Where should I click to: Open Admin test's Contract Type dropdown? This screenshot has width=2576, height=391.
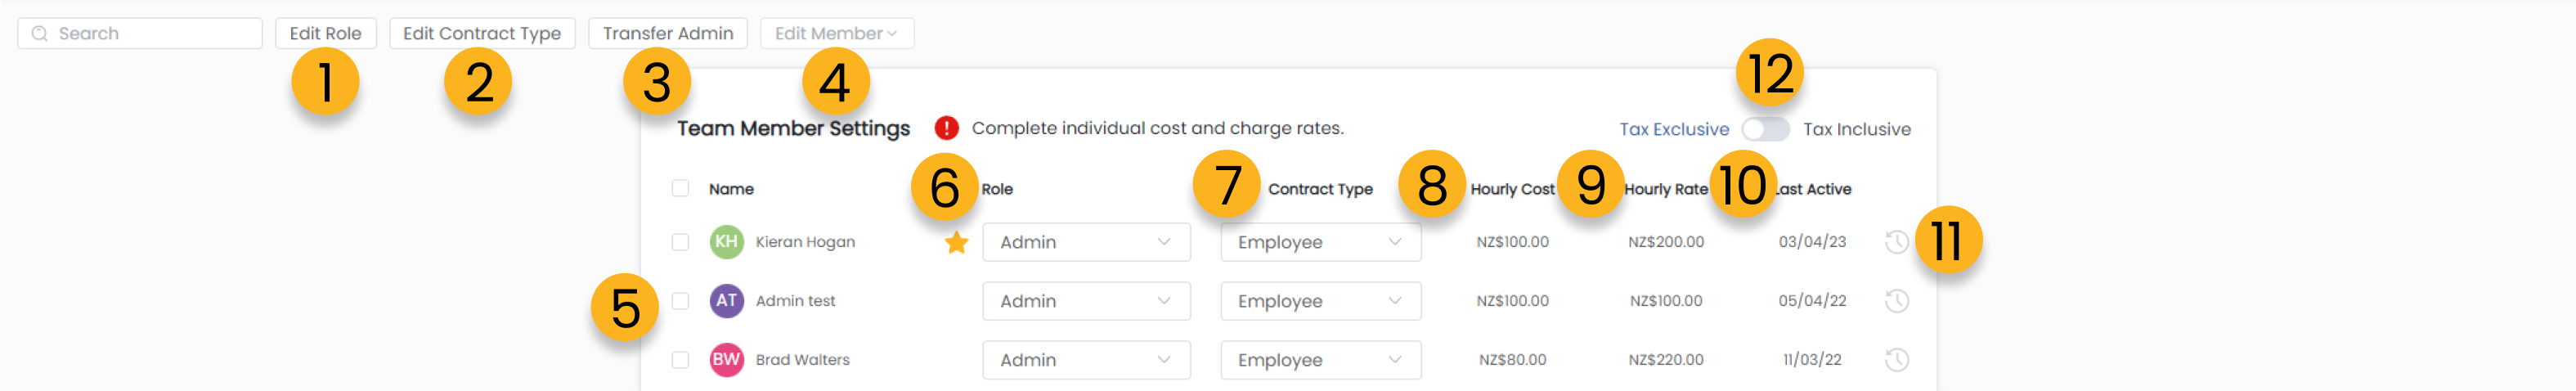pyautogui.click(x=1320, y=301)
